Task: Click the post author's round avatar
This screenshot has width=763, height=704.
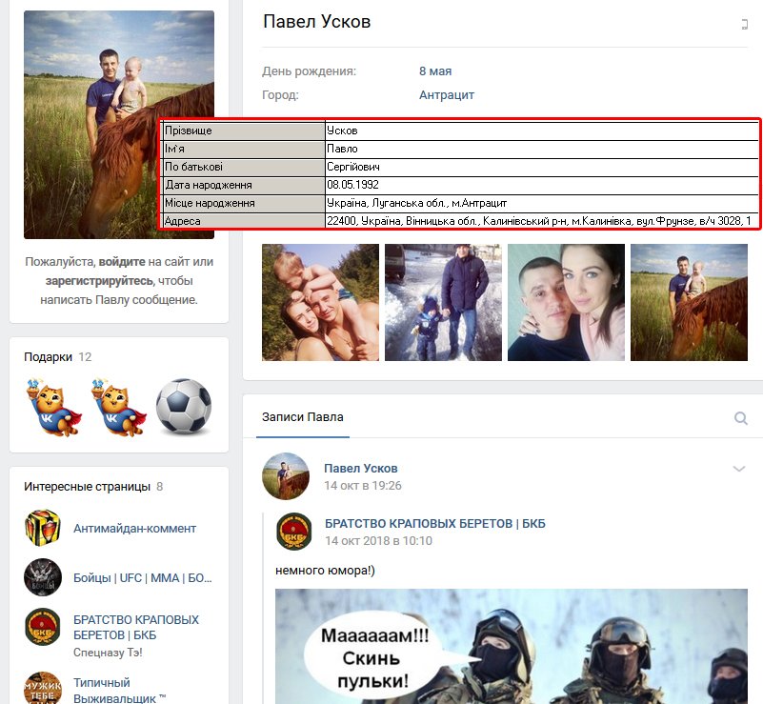Action: pyautogui.click(x=286, y=476)
